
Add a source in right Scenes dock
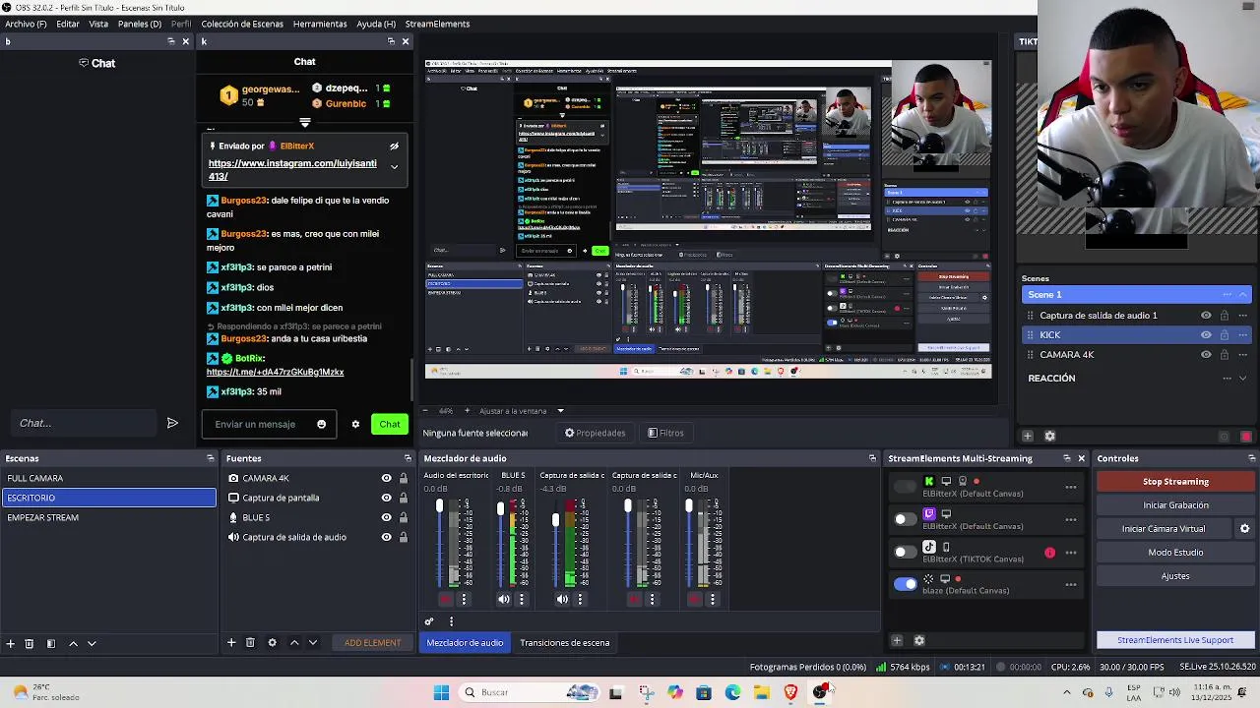click(x=1028, y=437)
